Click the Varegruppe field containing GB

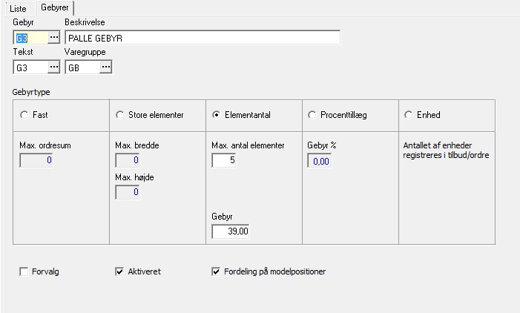(82, 67)
